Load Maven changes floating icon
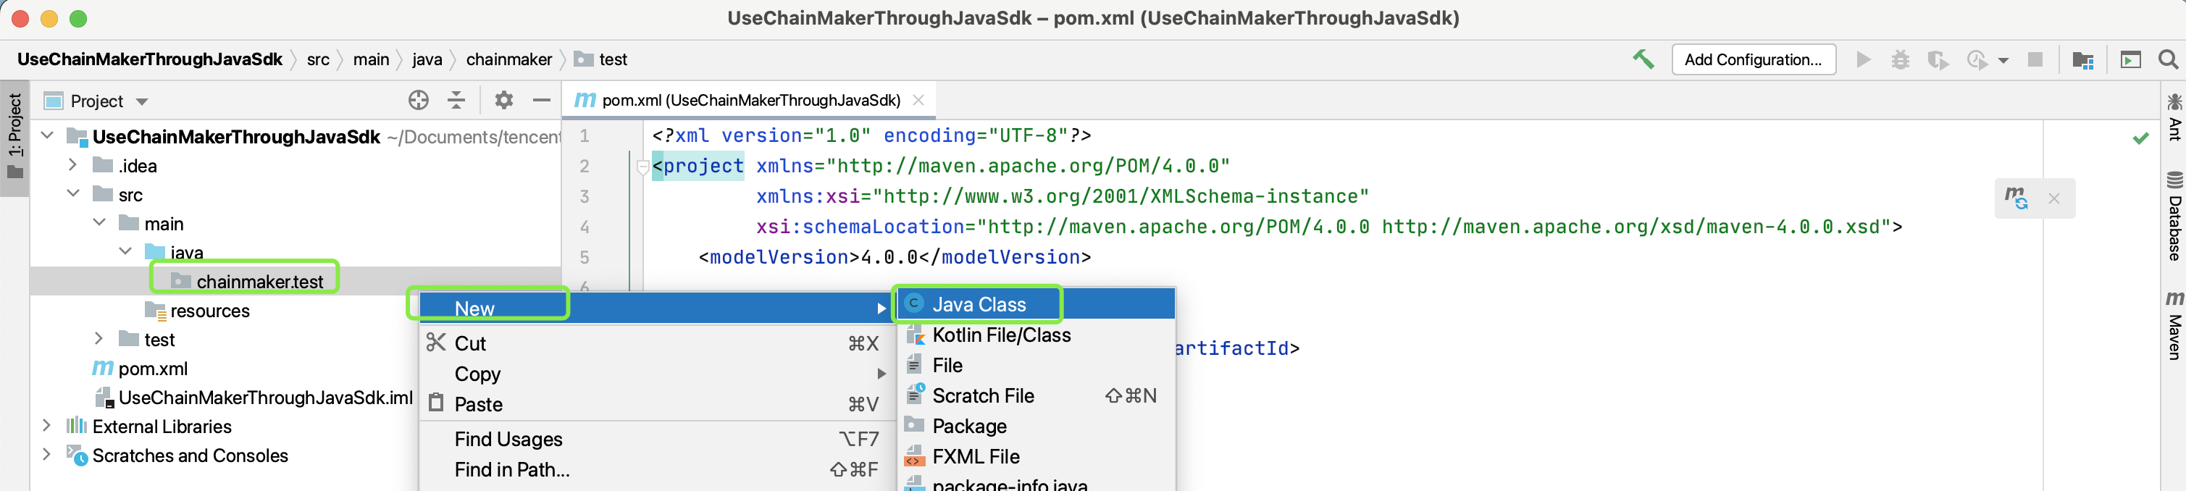Viewport: 2186px width, 491px height. click(x=2016, y=198)
